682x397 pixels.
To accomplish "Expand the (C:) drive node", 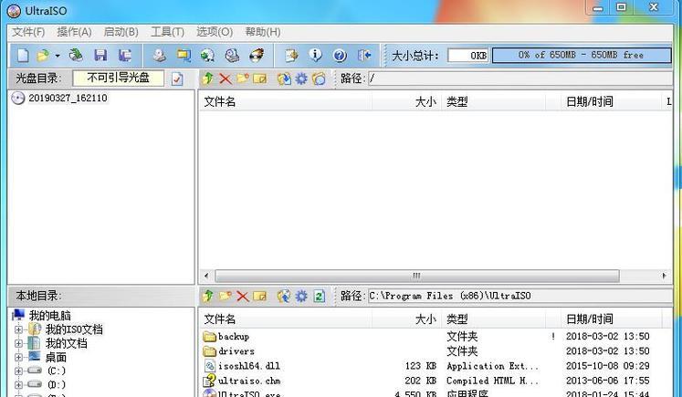I will point(18,371).
